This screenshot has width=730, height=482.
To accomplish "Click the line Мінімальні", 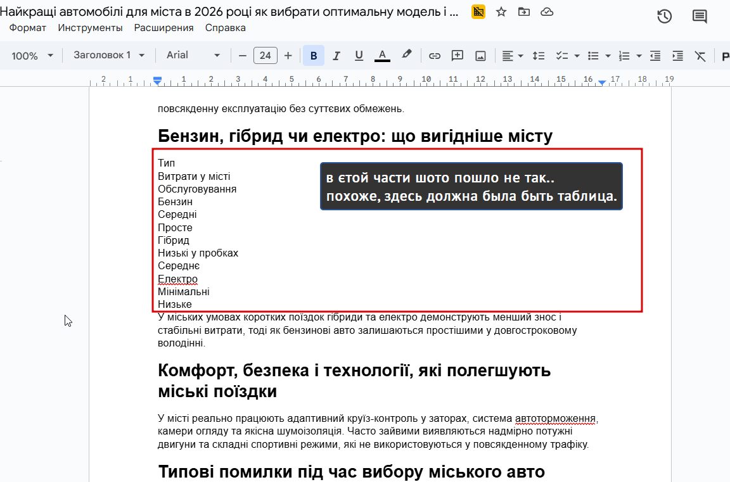I will 183,292.
